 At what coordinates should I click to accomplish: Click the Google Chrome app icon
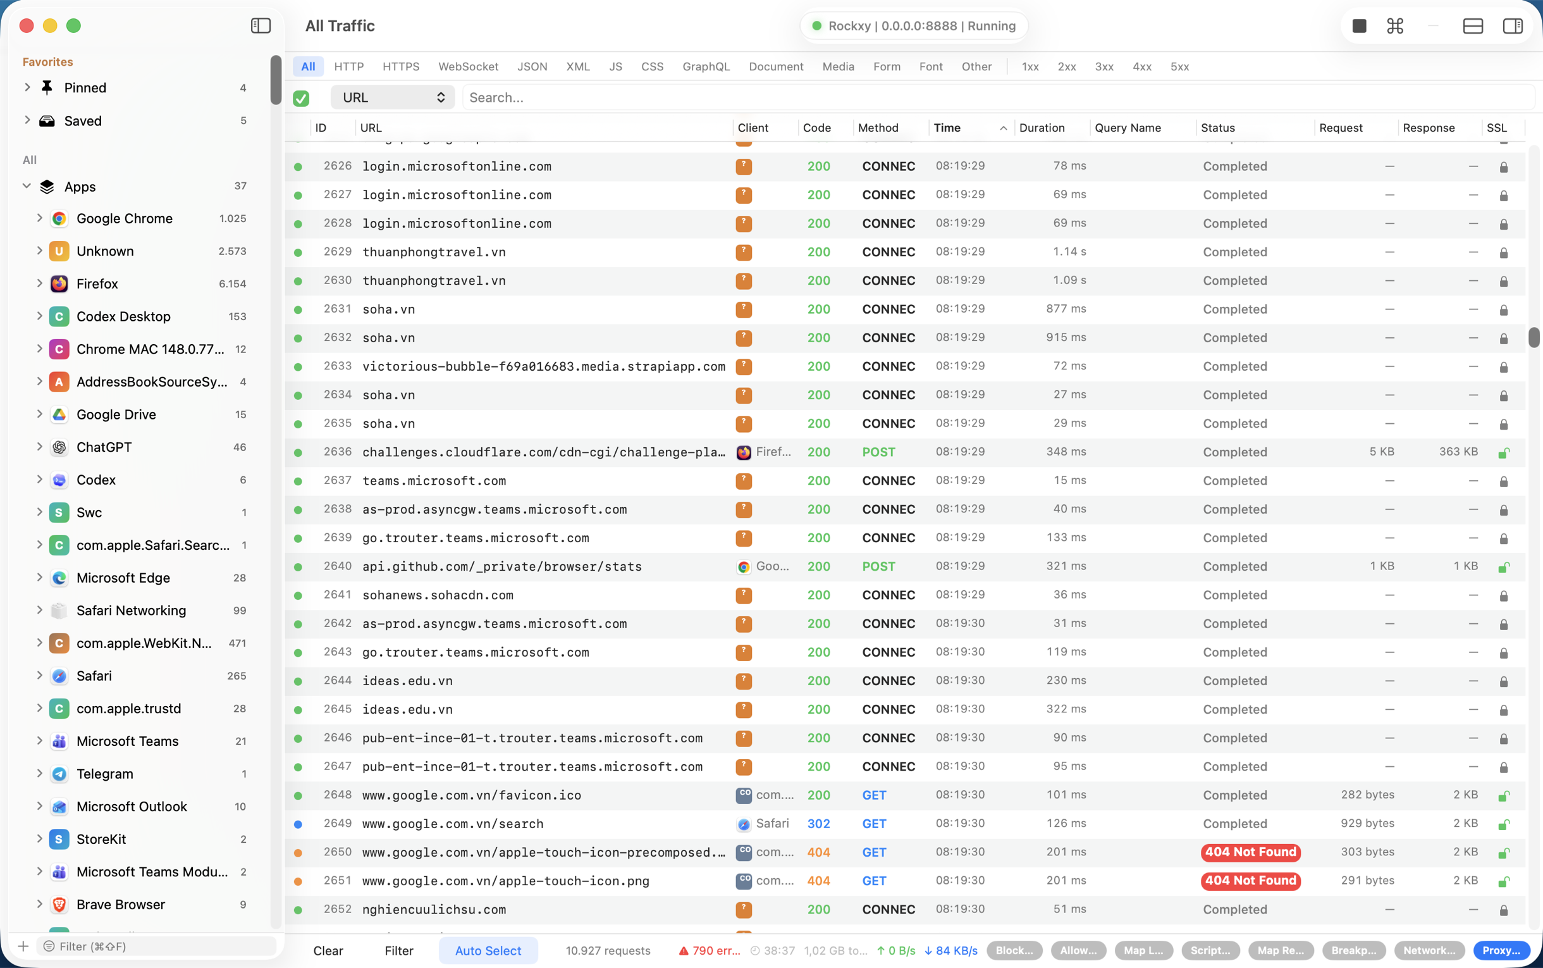pyautogui.click(x=59, y=218)
